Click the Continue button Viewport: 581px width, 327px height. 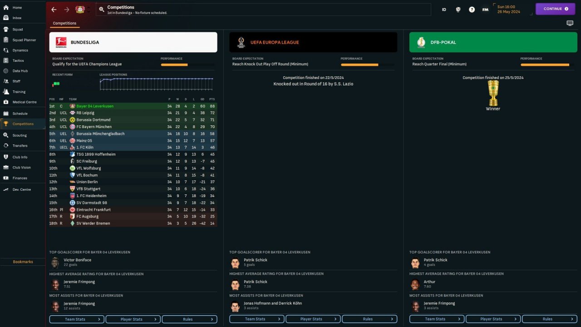pos(555,9)
